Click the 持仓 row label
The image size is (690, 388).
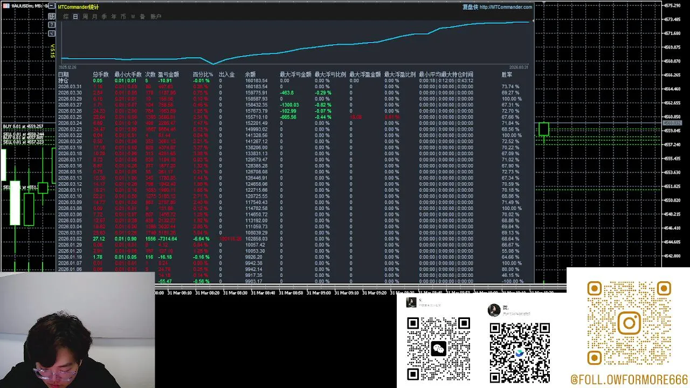click(x=64, y=80)
